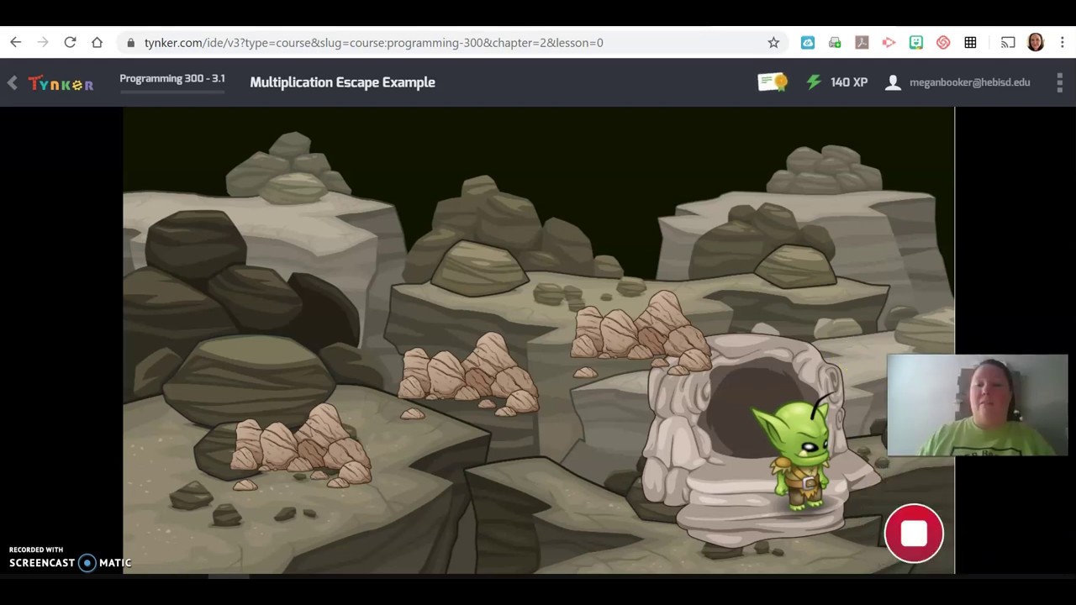This screenshot has height=605, width=1076.
Task: Open the browser three-dot menu
Action: click(1063, 42)
